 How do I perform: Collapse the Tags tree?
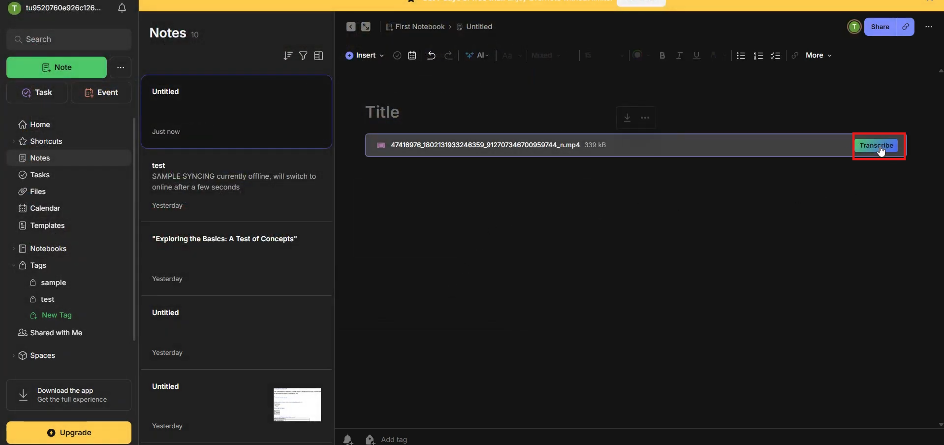[13, 265]
